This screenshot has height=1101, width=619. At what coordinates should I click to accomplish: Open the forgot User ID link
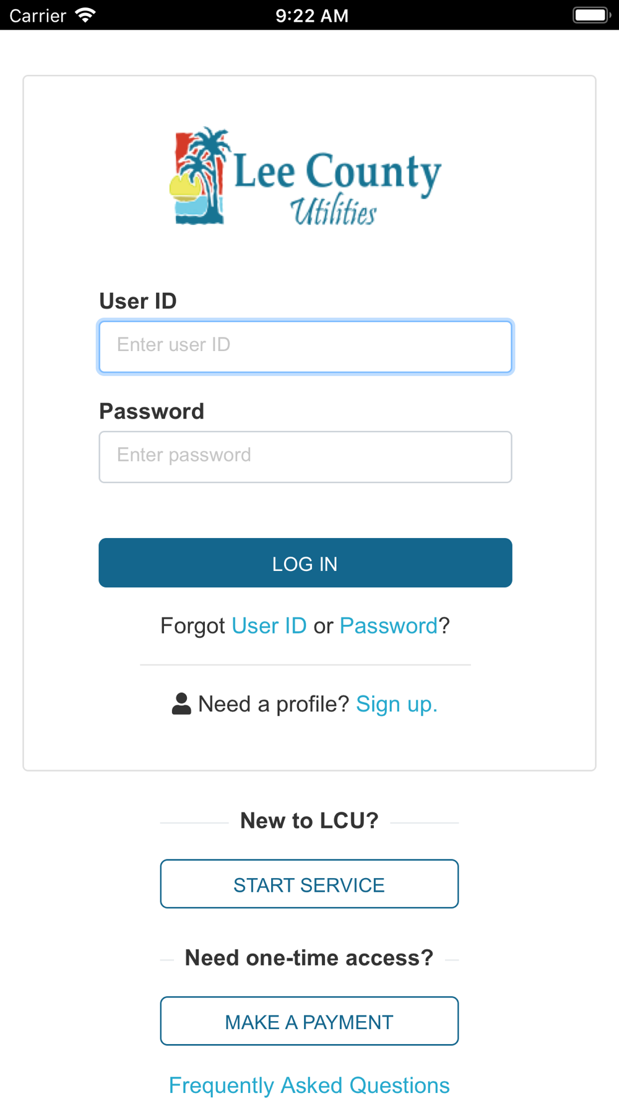269,626
